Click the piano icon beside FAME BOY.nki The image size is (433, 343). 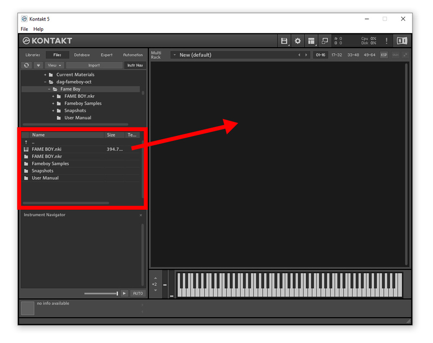coord(26,149)
